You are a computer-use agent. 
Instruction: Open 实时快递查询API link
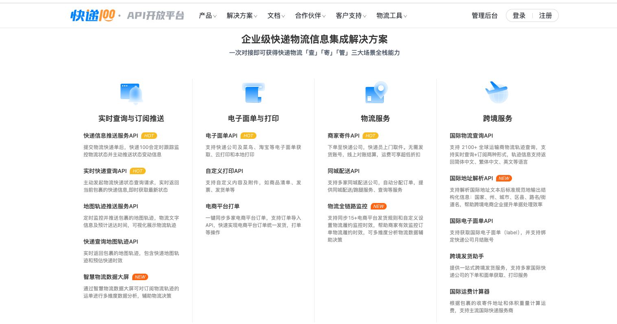105,171
